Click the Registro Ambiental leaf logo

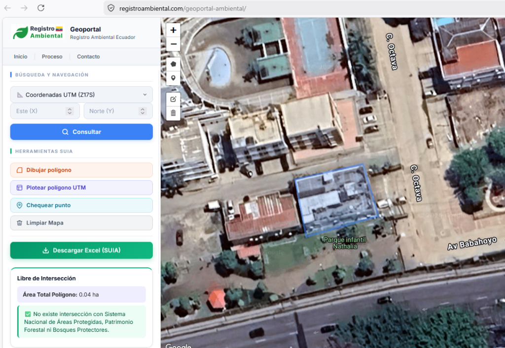click(19, 32)
